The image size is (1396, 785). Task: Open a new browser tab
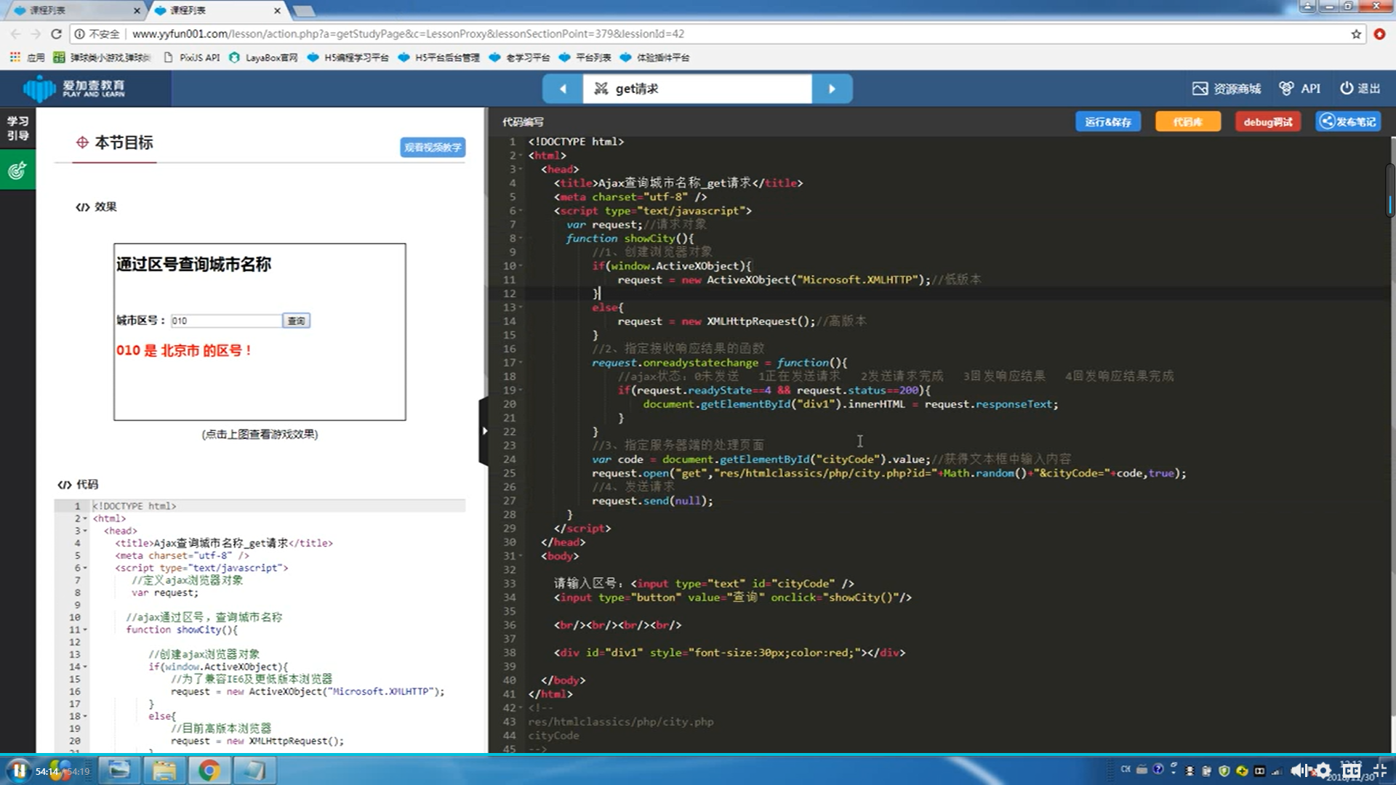tap(304, 11)
